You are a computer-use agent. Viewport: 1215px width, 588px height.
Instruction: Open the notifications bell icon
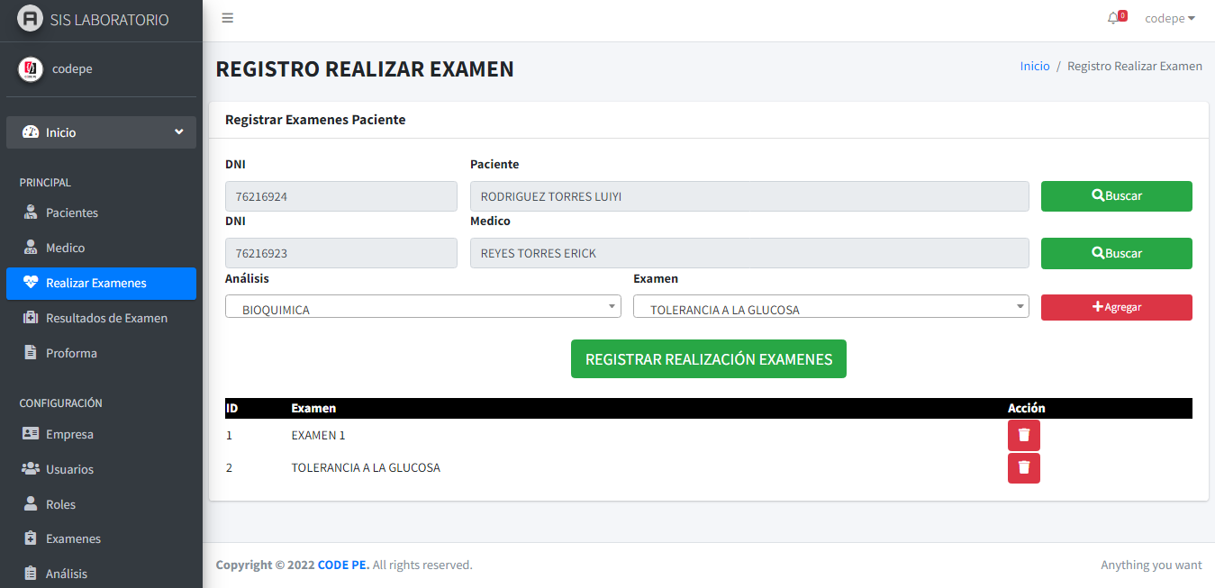click(x=1113, y=18)
